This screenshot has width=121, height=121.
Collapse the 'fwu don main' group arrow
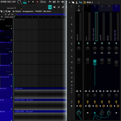click(x=9, y=51)
